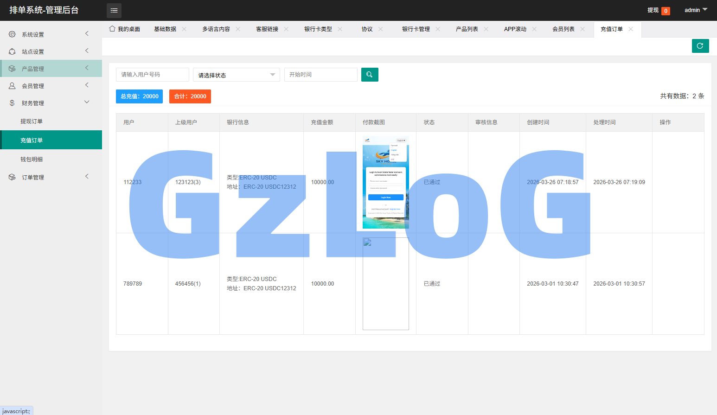Click the 提现 notification badge
The height and width of the screenshot is (415, 717).
(x=666, y=11)
